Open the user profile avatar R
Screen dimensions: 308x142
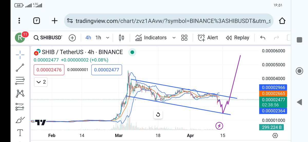[x=20, y=38]
